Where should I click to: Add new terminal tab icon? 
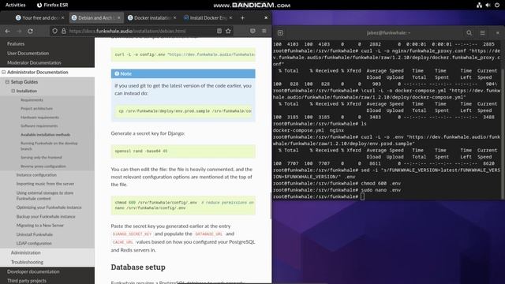(280, 33)
